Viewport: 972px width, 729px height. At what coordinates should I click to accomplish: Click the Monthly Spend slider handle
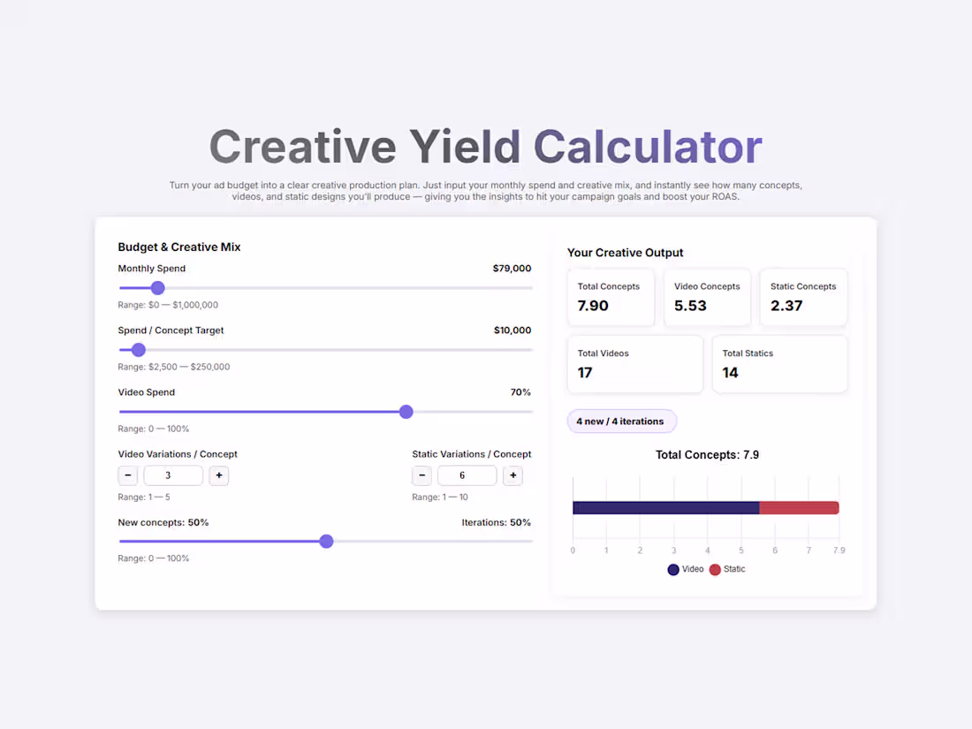pyautogui.click(x=157, y=288)
